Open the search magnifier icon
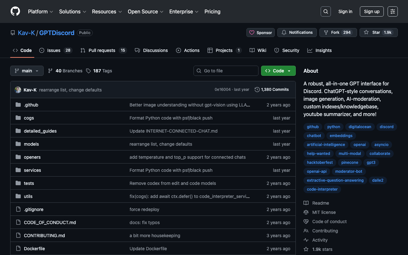Screen dimensions: 408x255 coord(325,11)
